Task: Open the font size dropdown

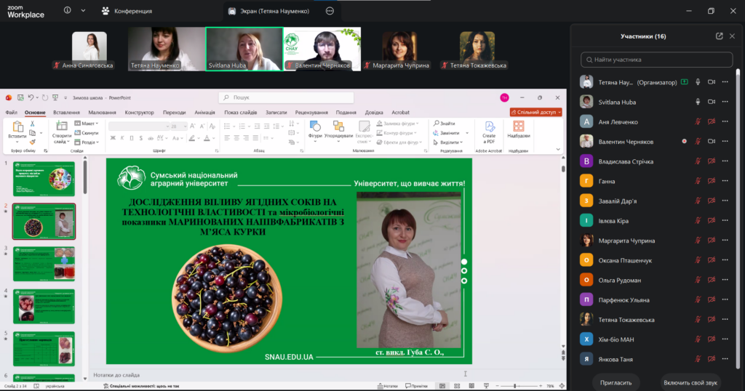Action: pyautogui.click(x=185, y=126)
